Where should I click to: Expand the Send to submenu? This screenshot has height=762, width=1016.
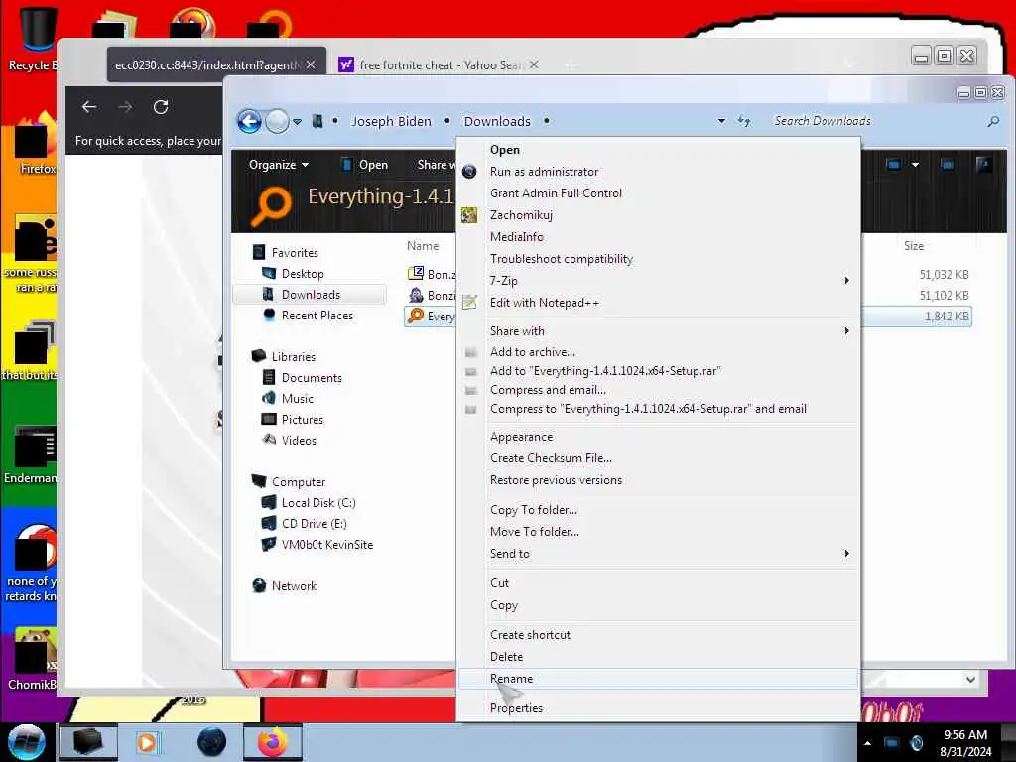tap(659, 554)
